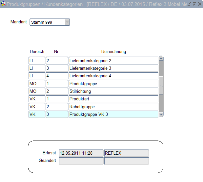
Task: Click the empty Geändert date field
Action: pyautogui.click(x=81, y=161)
